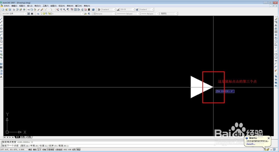Screen dimensions: 279x152
Task: Open the Properties palette icon
Action: [x=72, y=9]
